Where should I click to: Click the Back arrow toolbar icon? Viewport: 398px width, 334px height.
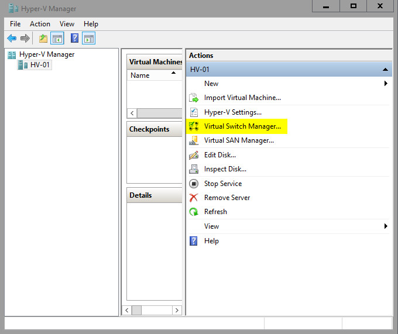(12, 39)
